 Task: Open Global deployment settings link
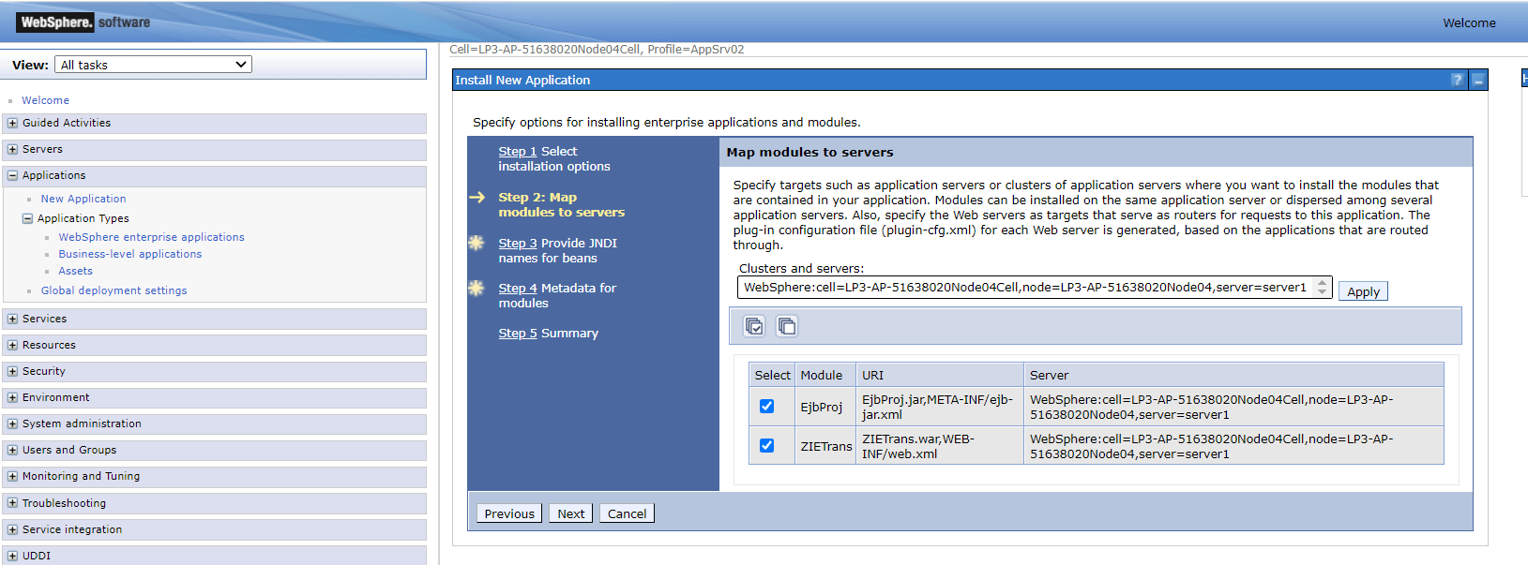click(113, 290)
